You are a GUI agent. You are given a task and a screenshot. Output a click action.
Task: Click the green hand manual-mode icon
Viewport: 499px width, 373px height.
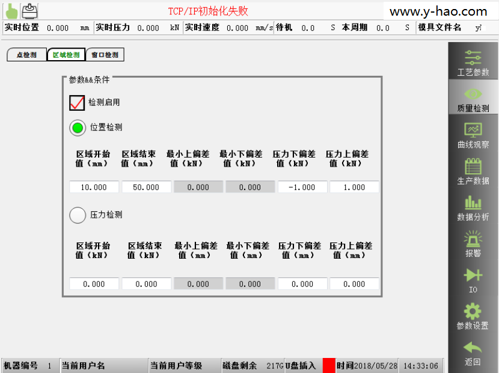point(11,10)
